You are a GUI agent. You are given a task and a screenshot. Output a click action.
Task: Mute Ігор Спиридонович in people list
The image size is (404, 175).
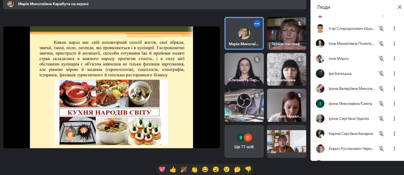pyautogui.click(x=381, y=29)
